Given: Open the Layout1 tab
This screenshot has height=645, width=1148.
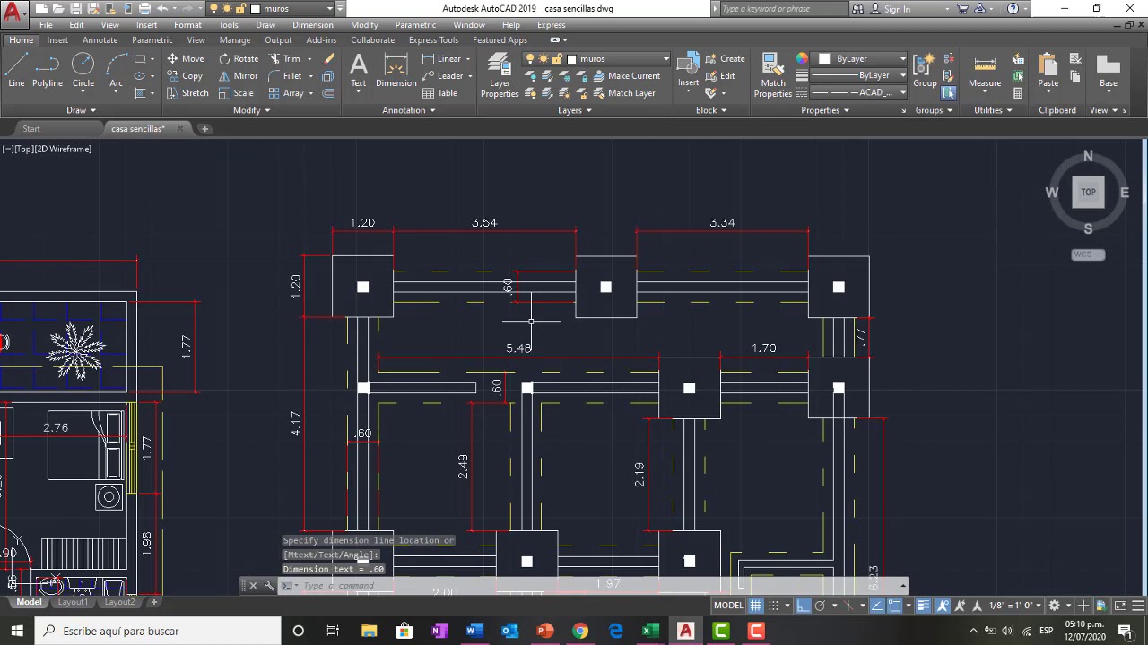Looking at the screenshot, I should (x=73, y=602).
